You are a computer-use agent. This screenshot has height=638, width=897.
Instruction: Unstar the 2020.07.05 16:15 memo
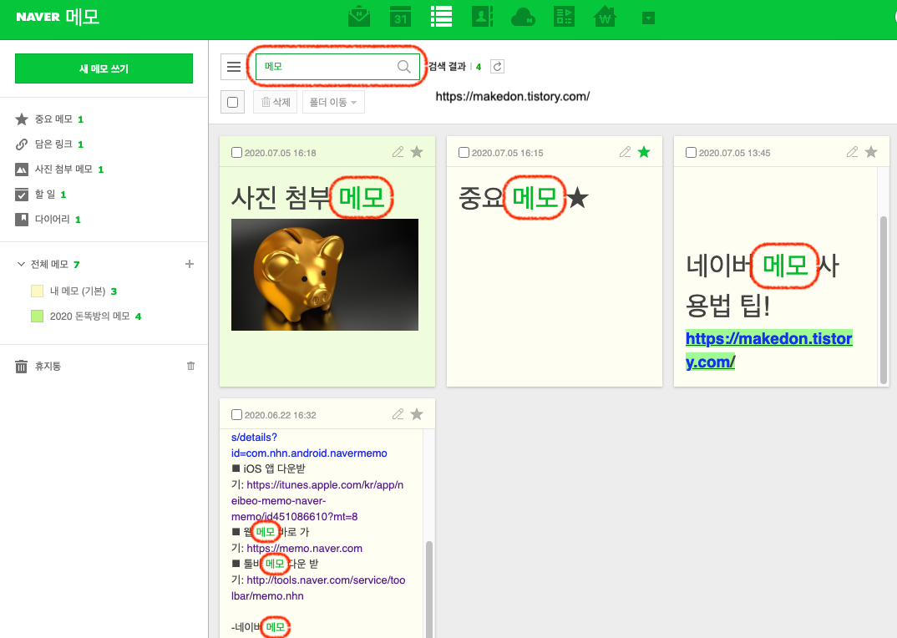click(644, 152)
